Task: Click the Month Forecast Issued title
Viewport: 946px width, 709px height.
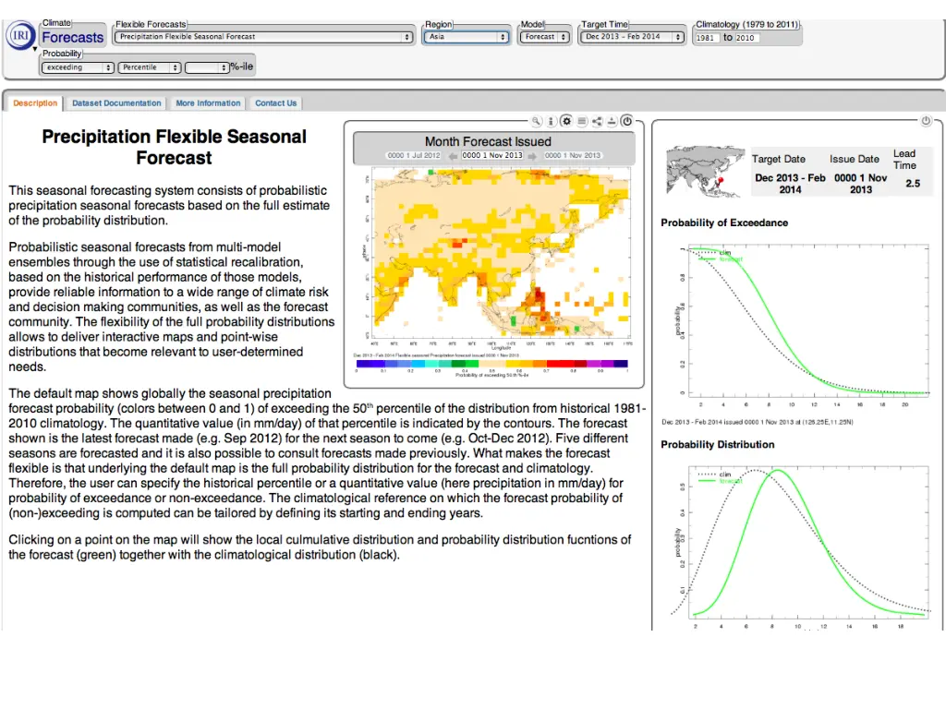Action: (x=488, y=141)
